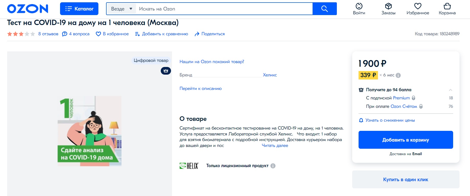
Task: Click the OZON logo
Action: point(28,9)
